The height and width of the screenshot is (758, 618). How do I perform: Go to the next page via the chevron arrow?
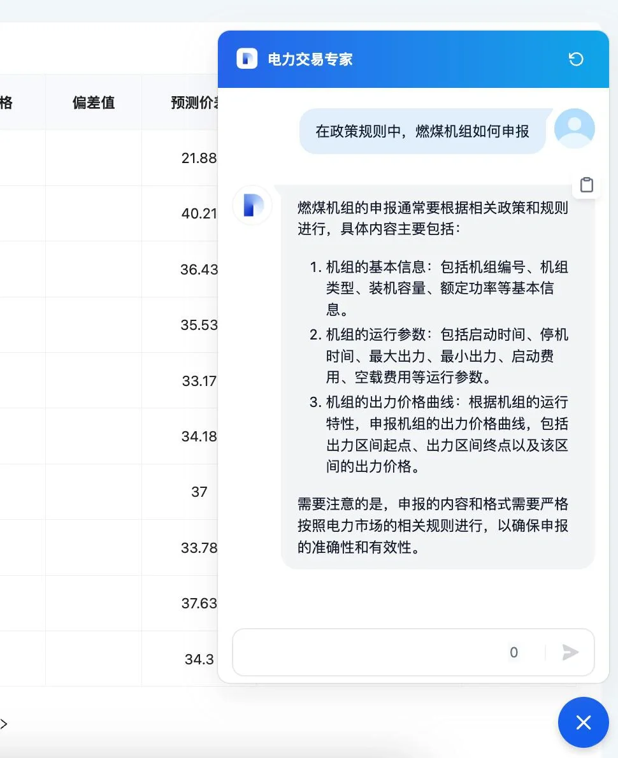pyautogui.click(x=4, y=724)
